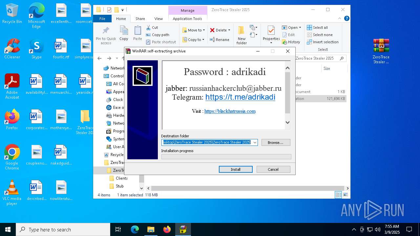The image size is (420, 236).
Task: Click the New folder icon
Action: [x=241, y=30]
